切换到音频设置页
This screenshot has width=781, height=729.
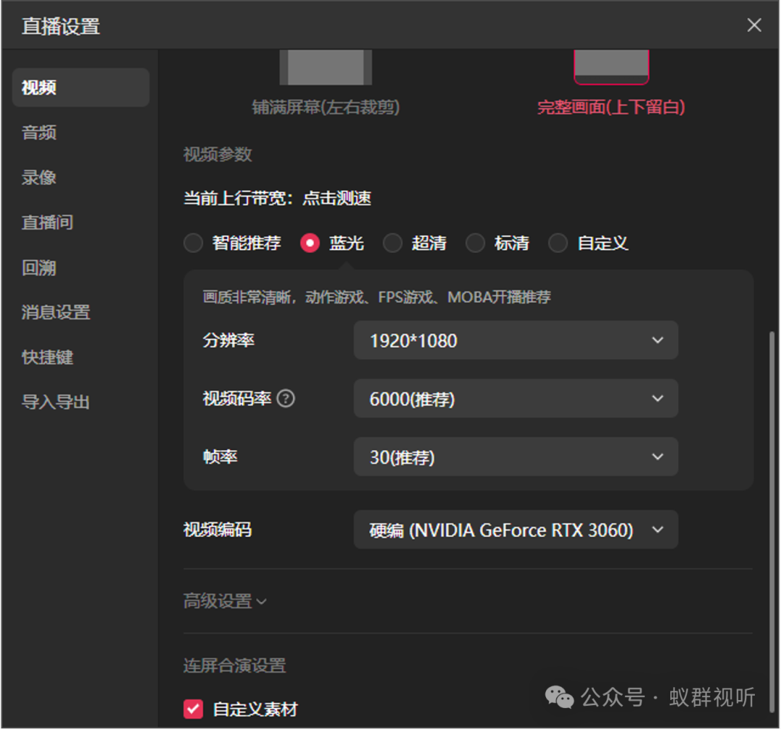[38, 132]
